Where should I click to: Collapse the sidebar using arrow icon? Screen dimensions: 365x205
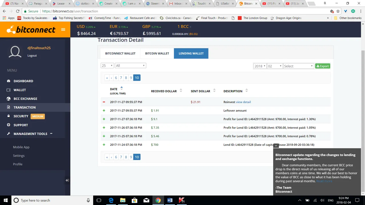pyautogui.click(x=67, y=180)
